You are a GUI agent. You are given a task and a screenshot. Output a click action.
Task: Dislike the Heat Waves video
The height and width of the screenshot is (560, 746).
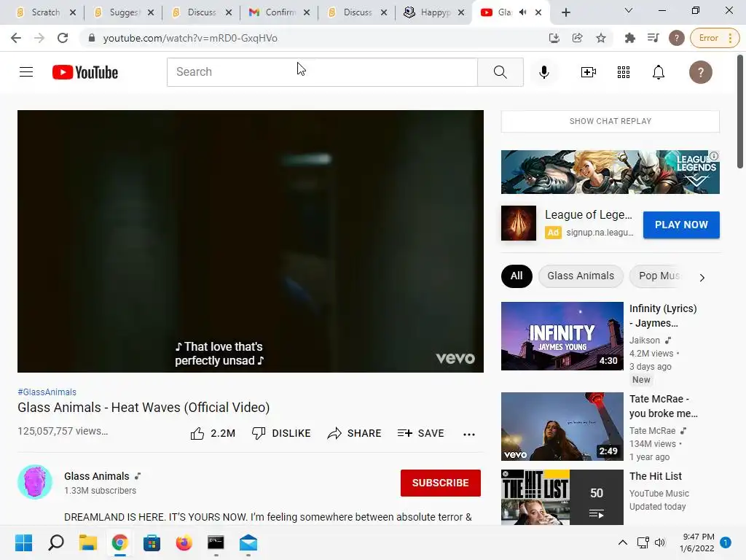tap(281, 433)
